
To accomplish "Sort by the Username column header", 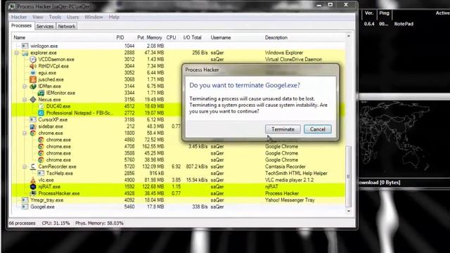I will point(221,37).
